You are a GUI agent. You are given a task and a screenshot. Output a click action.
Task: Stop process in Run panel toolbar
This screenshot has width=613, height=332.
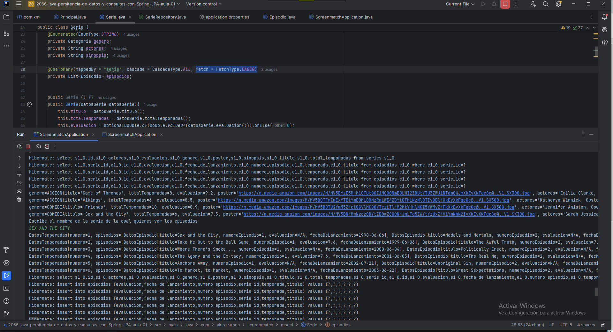(28, 146)
